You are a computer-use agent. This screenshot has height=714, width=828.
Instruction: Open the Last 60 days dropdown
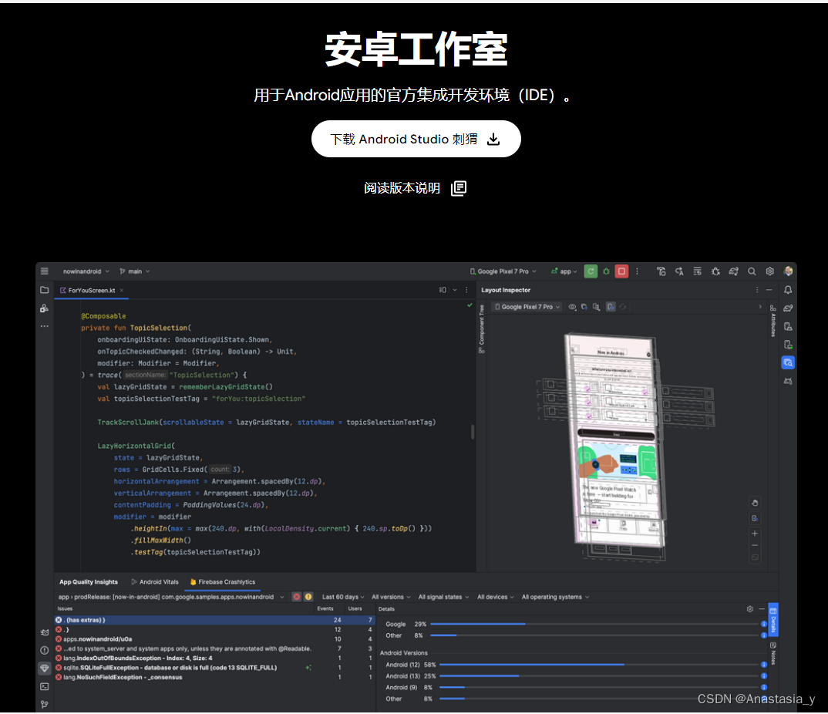click(343, 597)
